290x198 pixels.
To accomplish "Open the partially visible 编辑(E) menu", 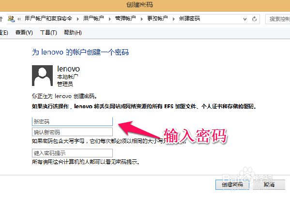I will tap(4, 33).
